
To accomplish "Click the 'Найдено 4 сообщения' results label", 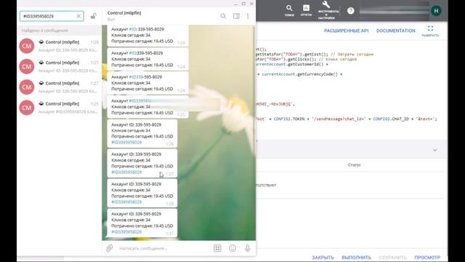I will point(44,31).
